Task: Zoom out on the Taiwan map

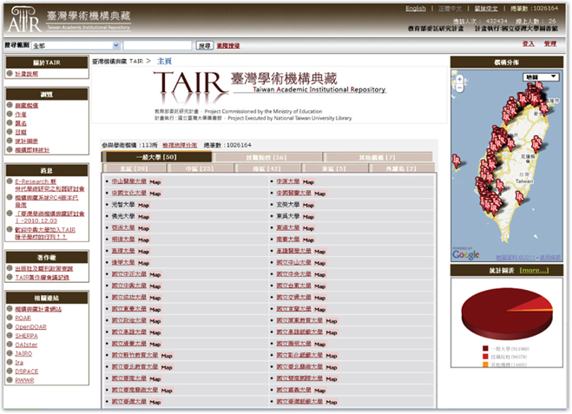Action: 460,88
